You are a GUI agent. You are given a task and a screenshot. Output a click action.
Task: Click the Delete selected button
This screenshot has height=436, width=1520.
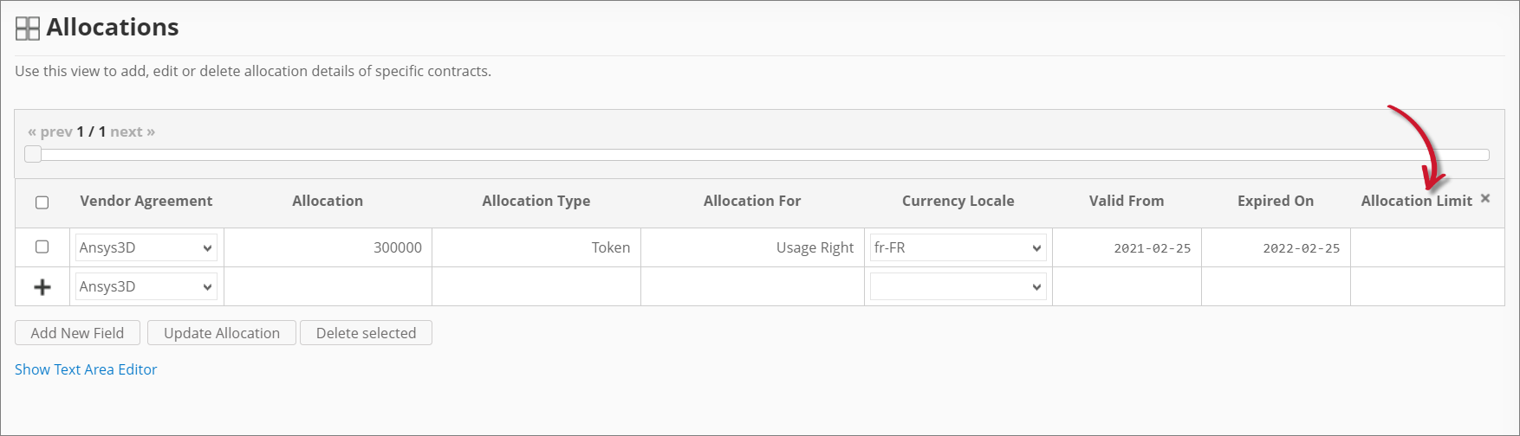coord(366,333)
